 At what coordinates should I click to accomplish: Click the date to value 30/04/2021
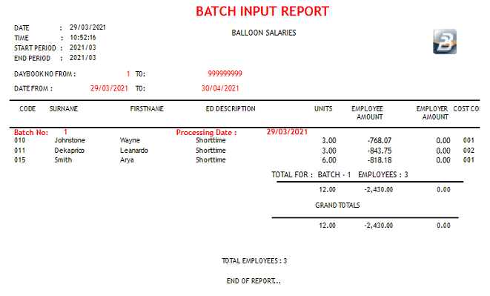pyautogui.click(x=220, y=88)
